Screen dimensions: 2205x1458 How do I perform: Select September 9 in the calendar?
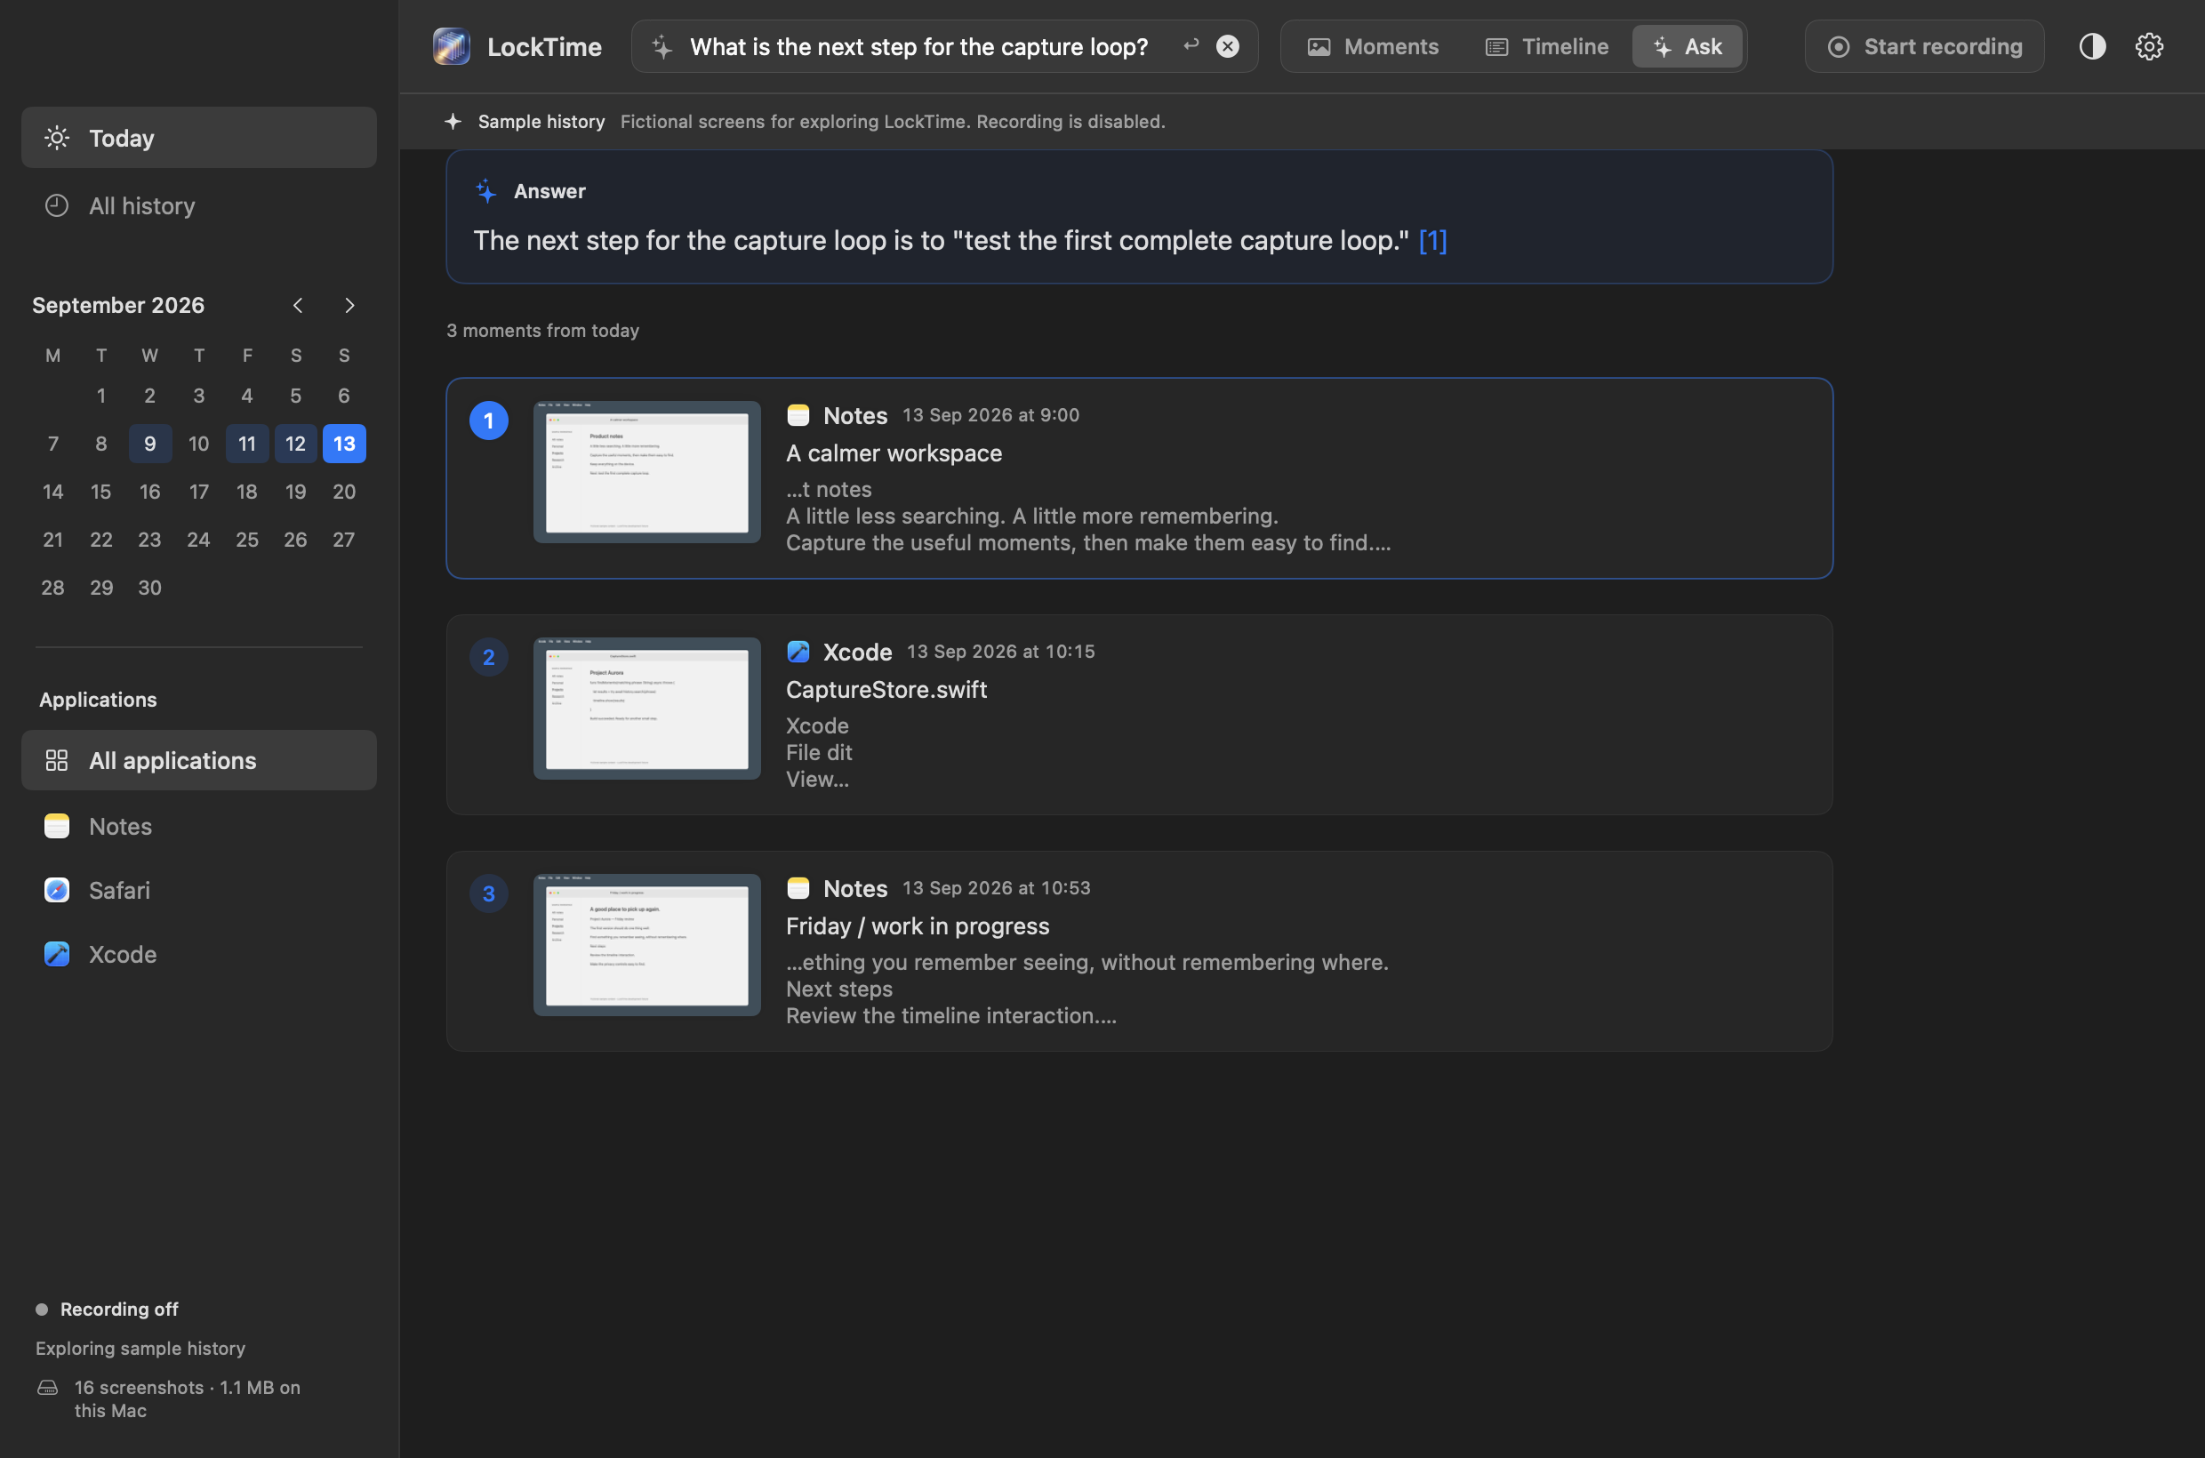(149, 444)
